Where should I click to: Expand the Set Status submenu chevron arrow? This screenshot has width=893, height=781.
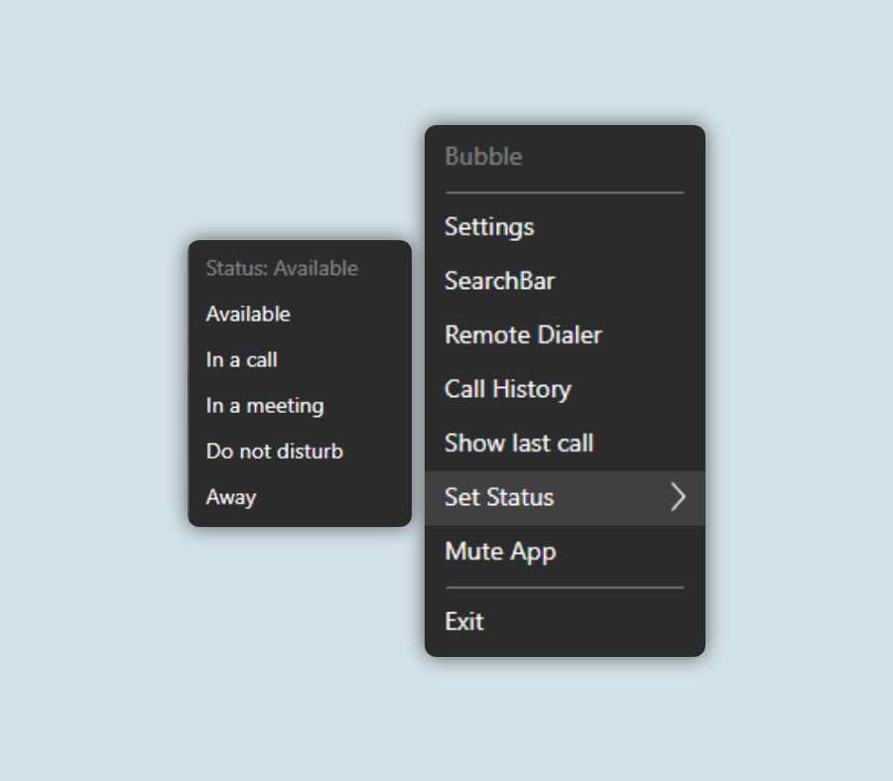678,497
